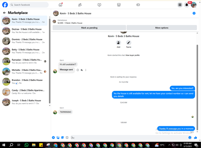Click More options button
Viewport: 201px width, 148px height.
tap(162, 28)
